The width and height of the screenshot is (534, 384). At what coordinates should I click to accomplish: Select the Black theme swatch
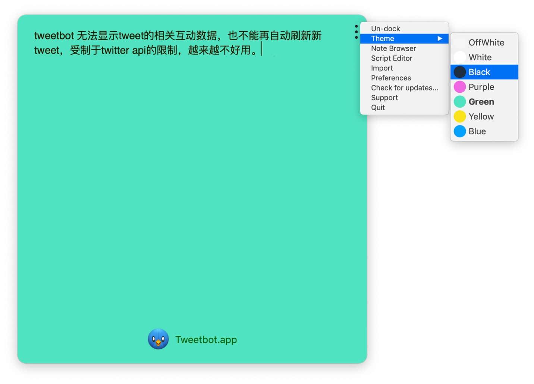click(460, 72)
